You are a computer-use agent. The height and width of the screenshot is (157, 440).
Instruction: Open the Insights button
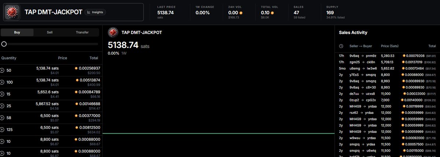click(95, 12)
